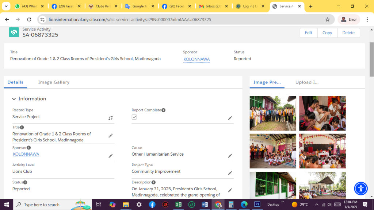The image size is (374, 210).
Task: Show info tooltip for Report Complete
Action: coord(163,110)
